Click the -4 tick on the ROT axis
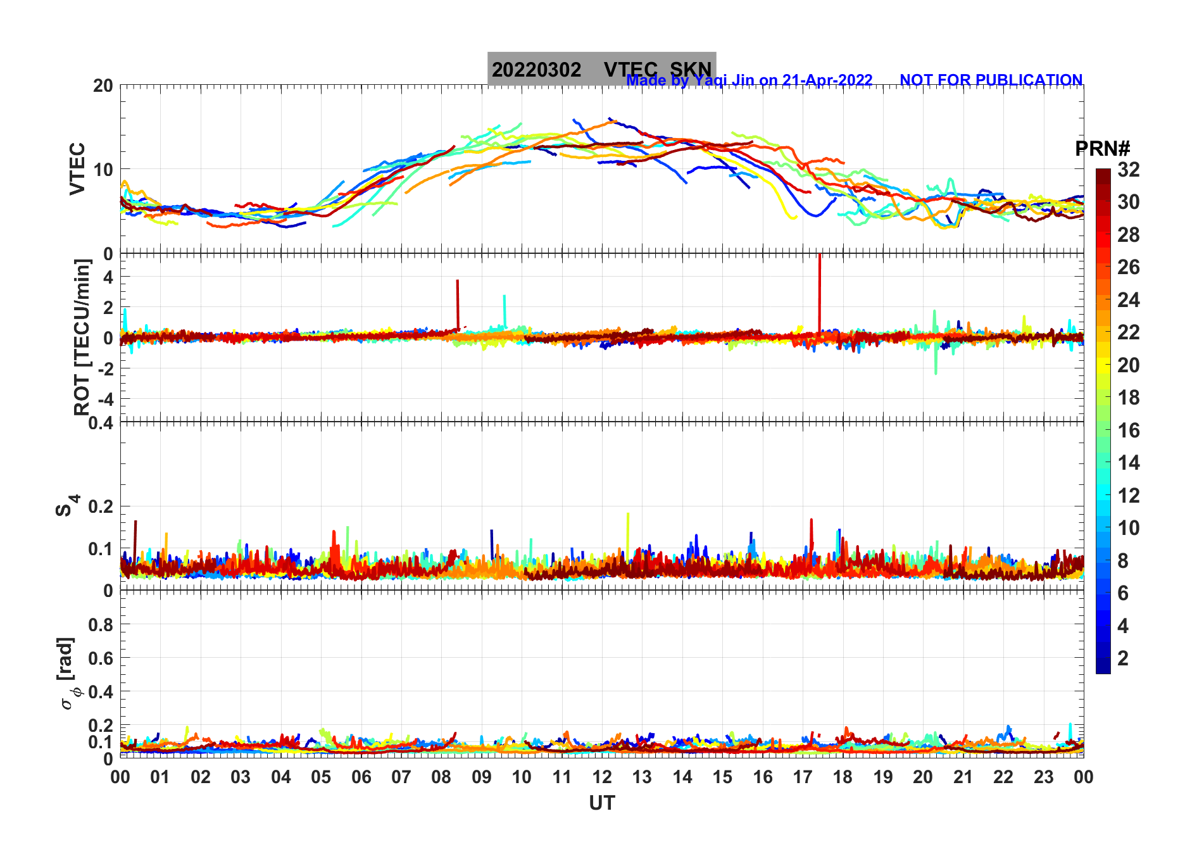The height and width of the screenshot is (842, 1204). click(105, 399)
